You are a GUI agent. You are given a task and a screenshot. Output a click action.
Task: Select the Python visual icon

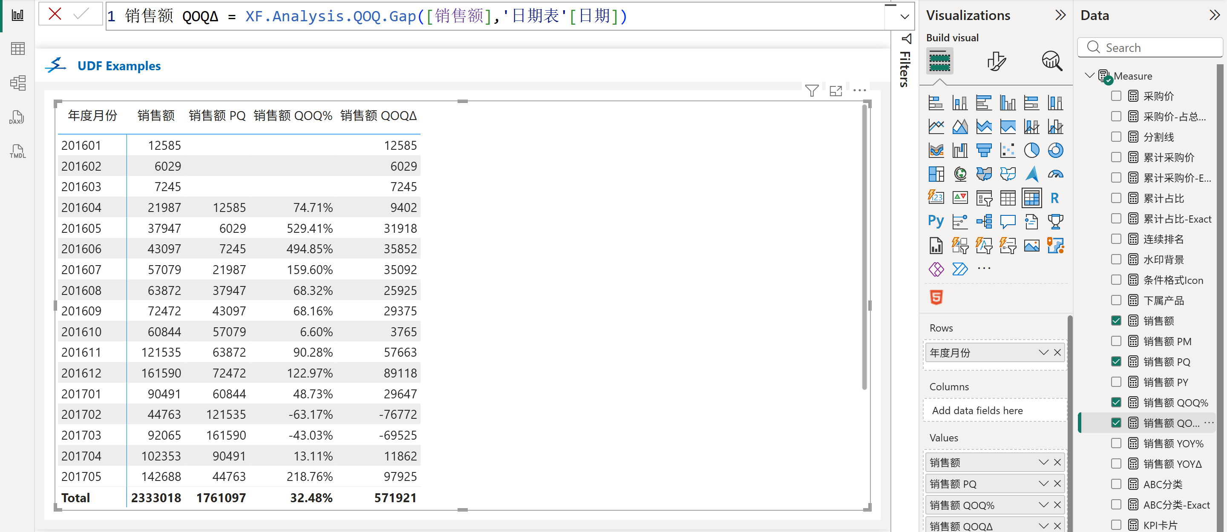pyautogui.click(x=936, y=221)
